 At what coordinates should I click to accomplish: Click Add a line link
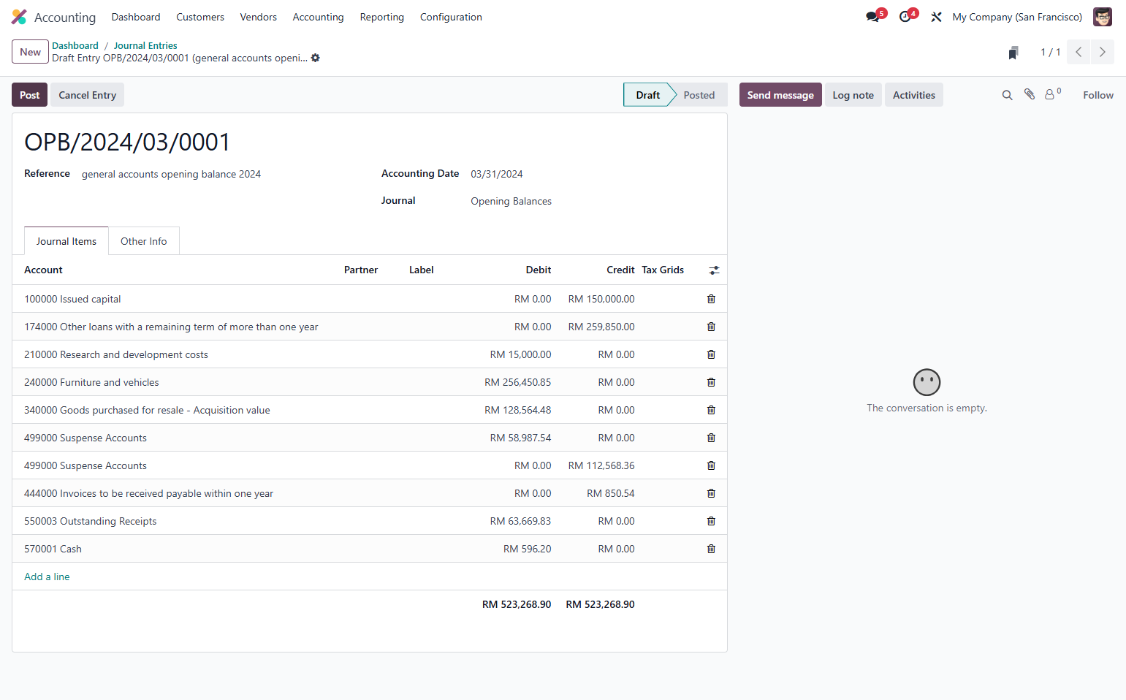point(47,577)
